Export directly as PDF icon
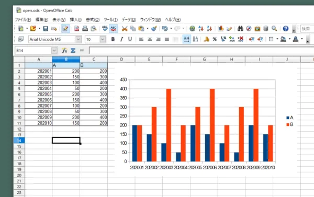This screenshot has height=197, width=314. click(77, 29)
